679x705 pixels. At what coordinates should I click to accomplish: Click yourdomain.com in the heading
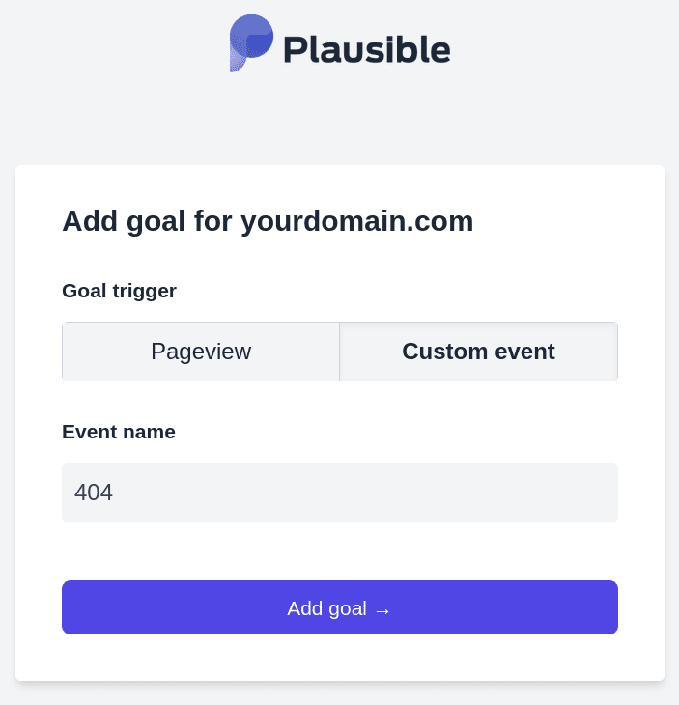[x=356, y=221]
